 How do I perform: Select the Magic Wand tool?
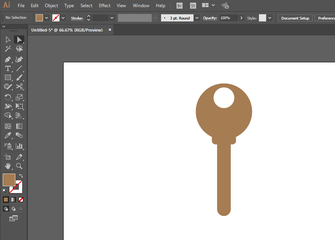pos(8,49)
